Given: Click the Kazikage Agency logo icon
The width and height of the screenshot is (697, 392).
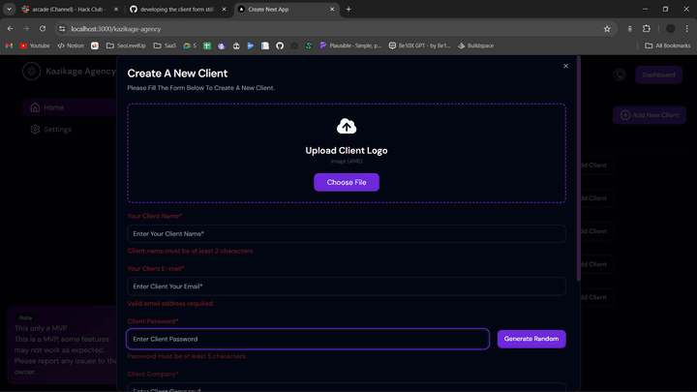Looking at the screenshot, I should tap(32, 71).
